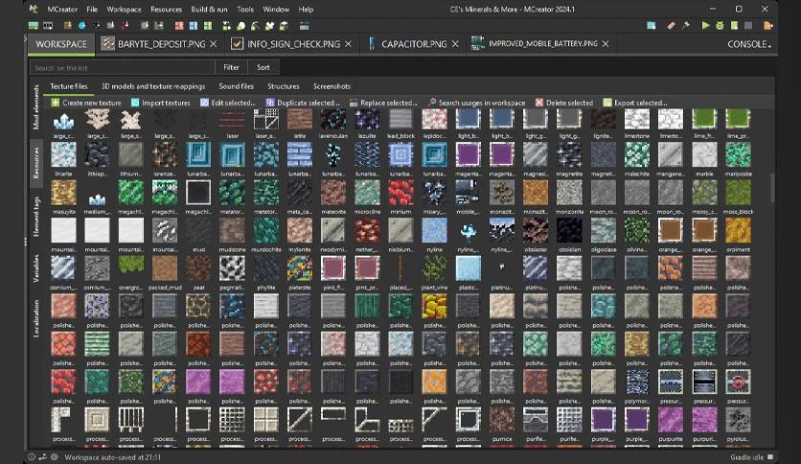The image size is (801, 464).
Task: Click the Gradle idle status indicator
Action: tap(752, 457)
